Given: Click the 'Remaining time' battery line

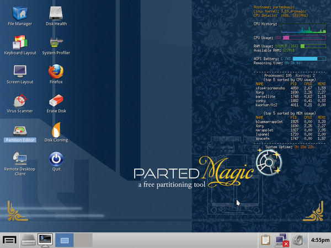Looking at the screenshot, I should (277, 63).
